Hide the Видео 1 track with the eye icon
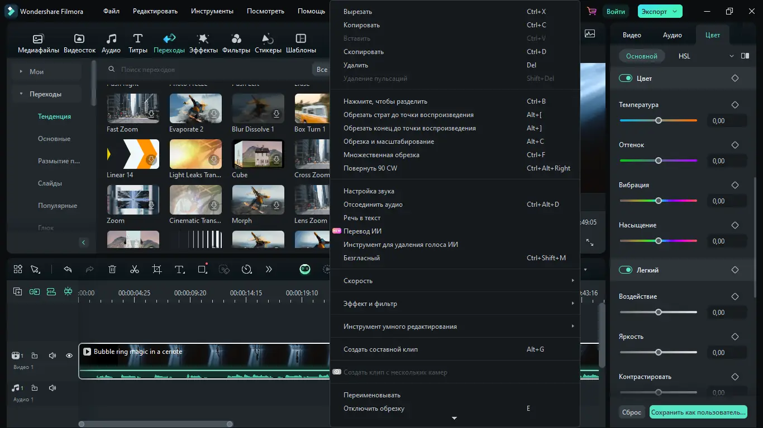The height and width of the screenshot is (428, 763). [69, 356]
